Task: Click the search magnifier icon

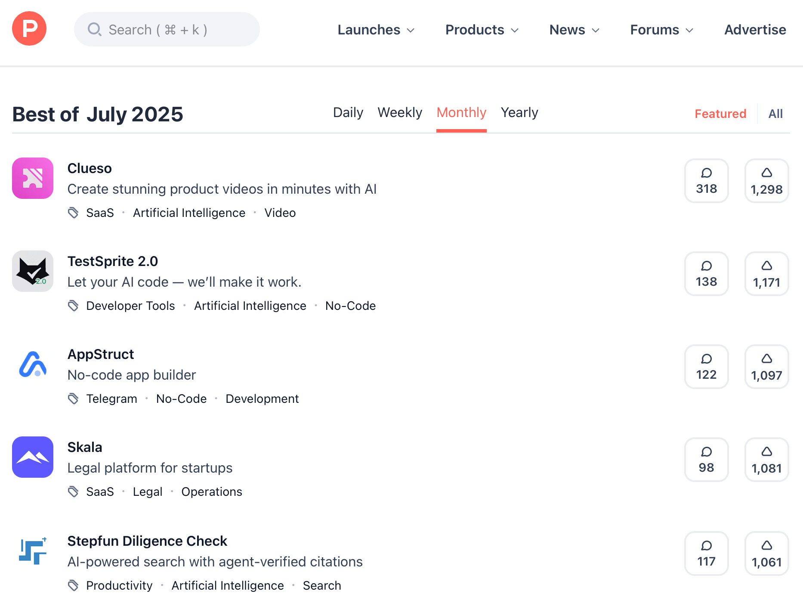Action: click(x=94, y=30)
